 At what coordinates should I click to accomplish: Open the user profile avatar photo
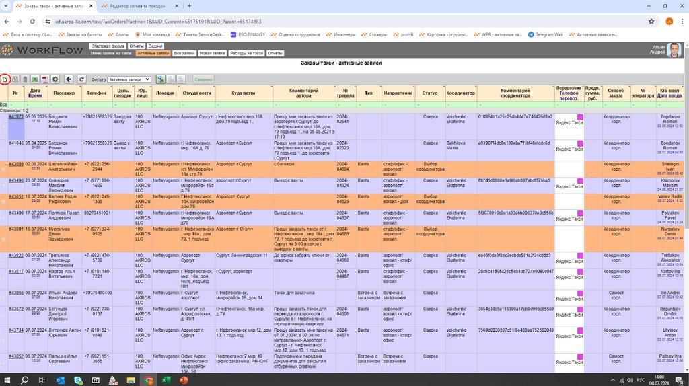pos(674,49)
